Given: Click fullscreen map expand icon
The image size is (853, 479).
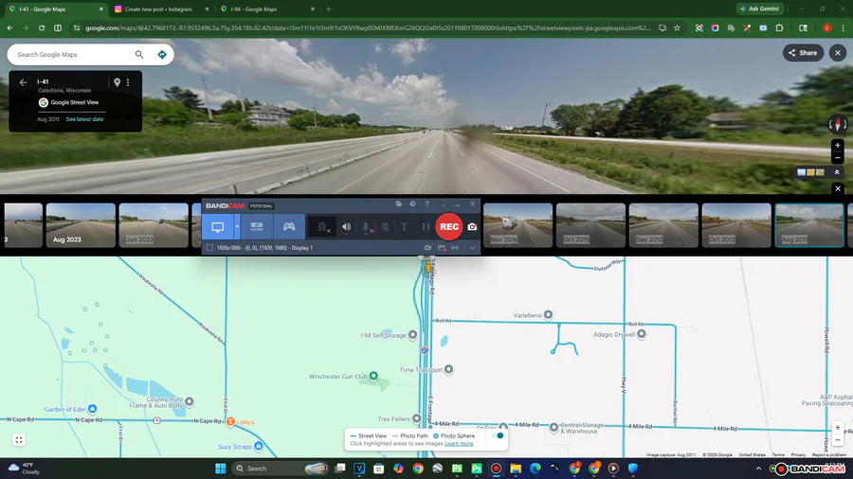Looking at the screenshot, I should coord(19,440).
